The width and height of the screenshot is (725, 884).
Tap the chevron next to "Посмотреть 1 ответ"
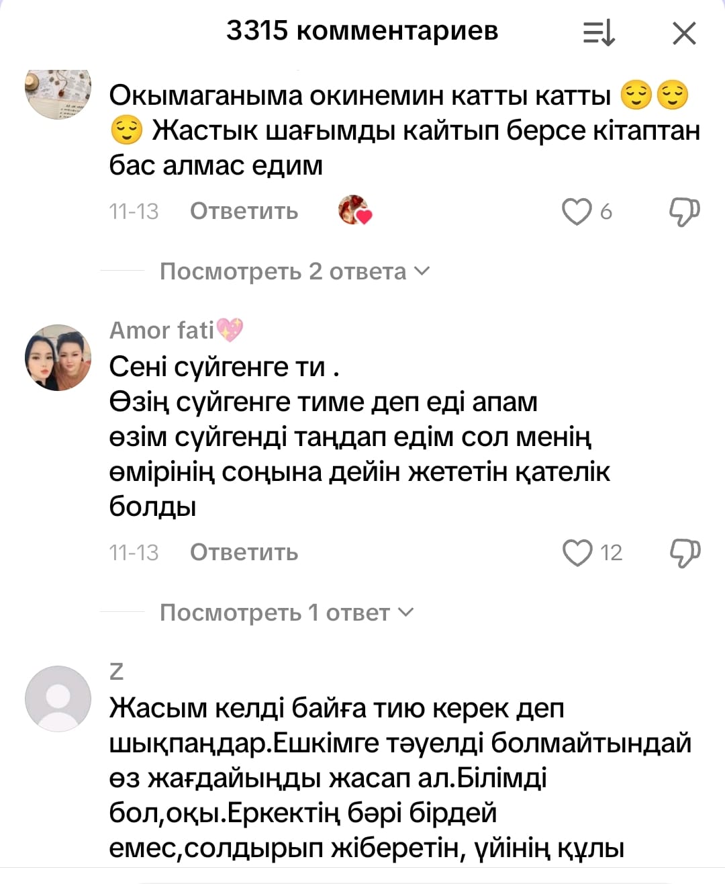click(406, 612)
